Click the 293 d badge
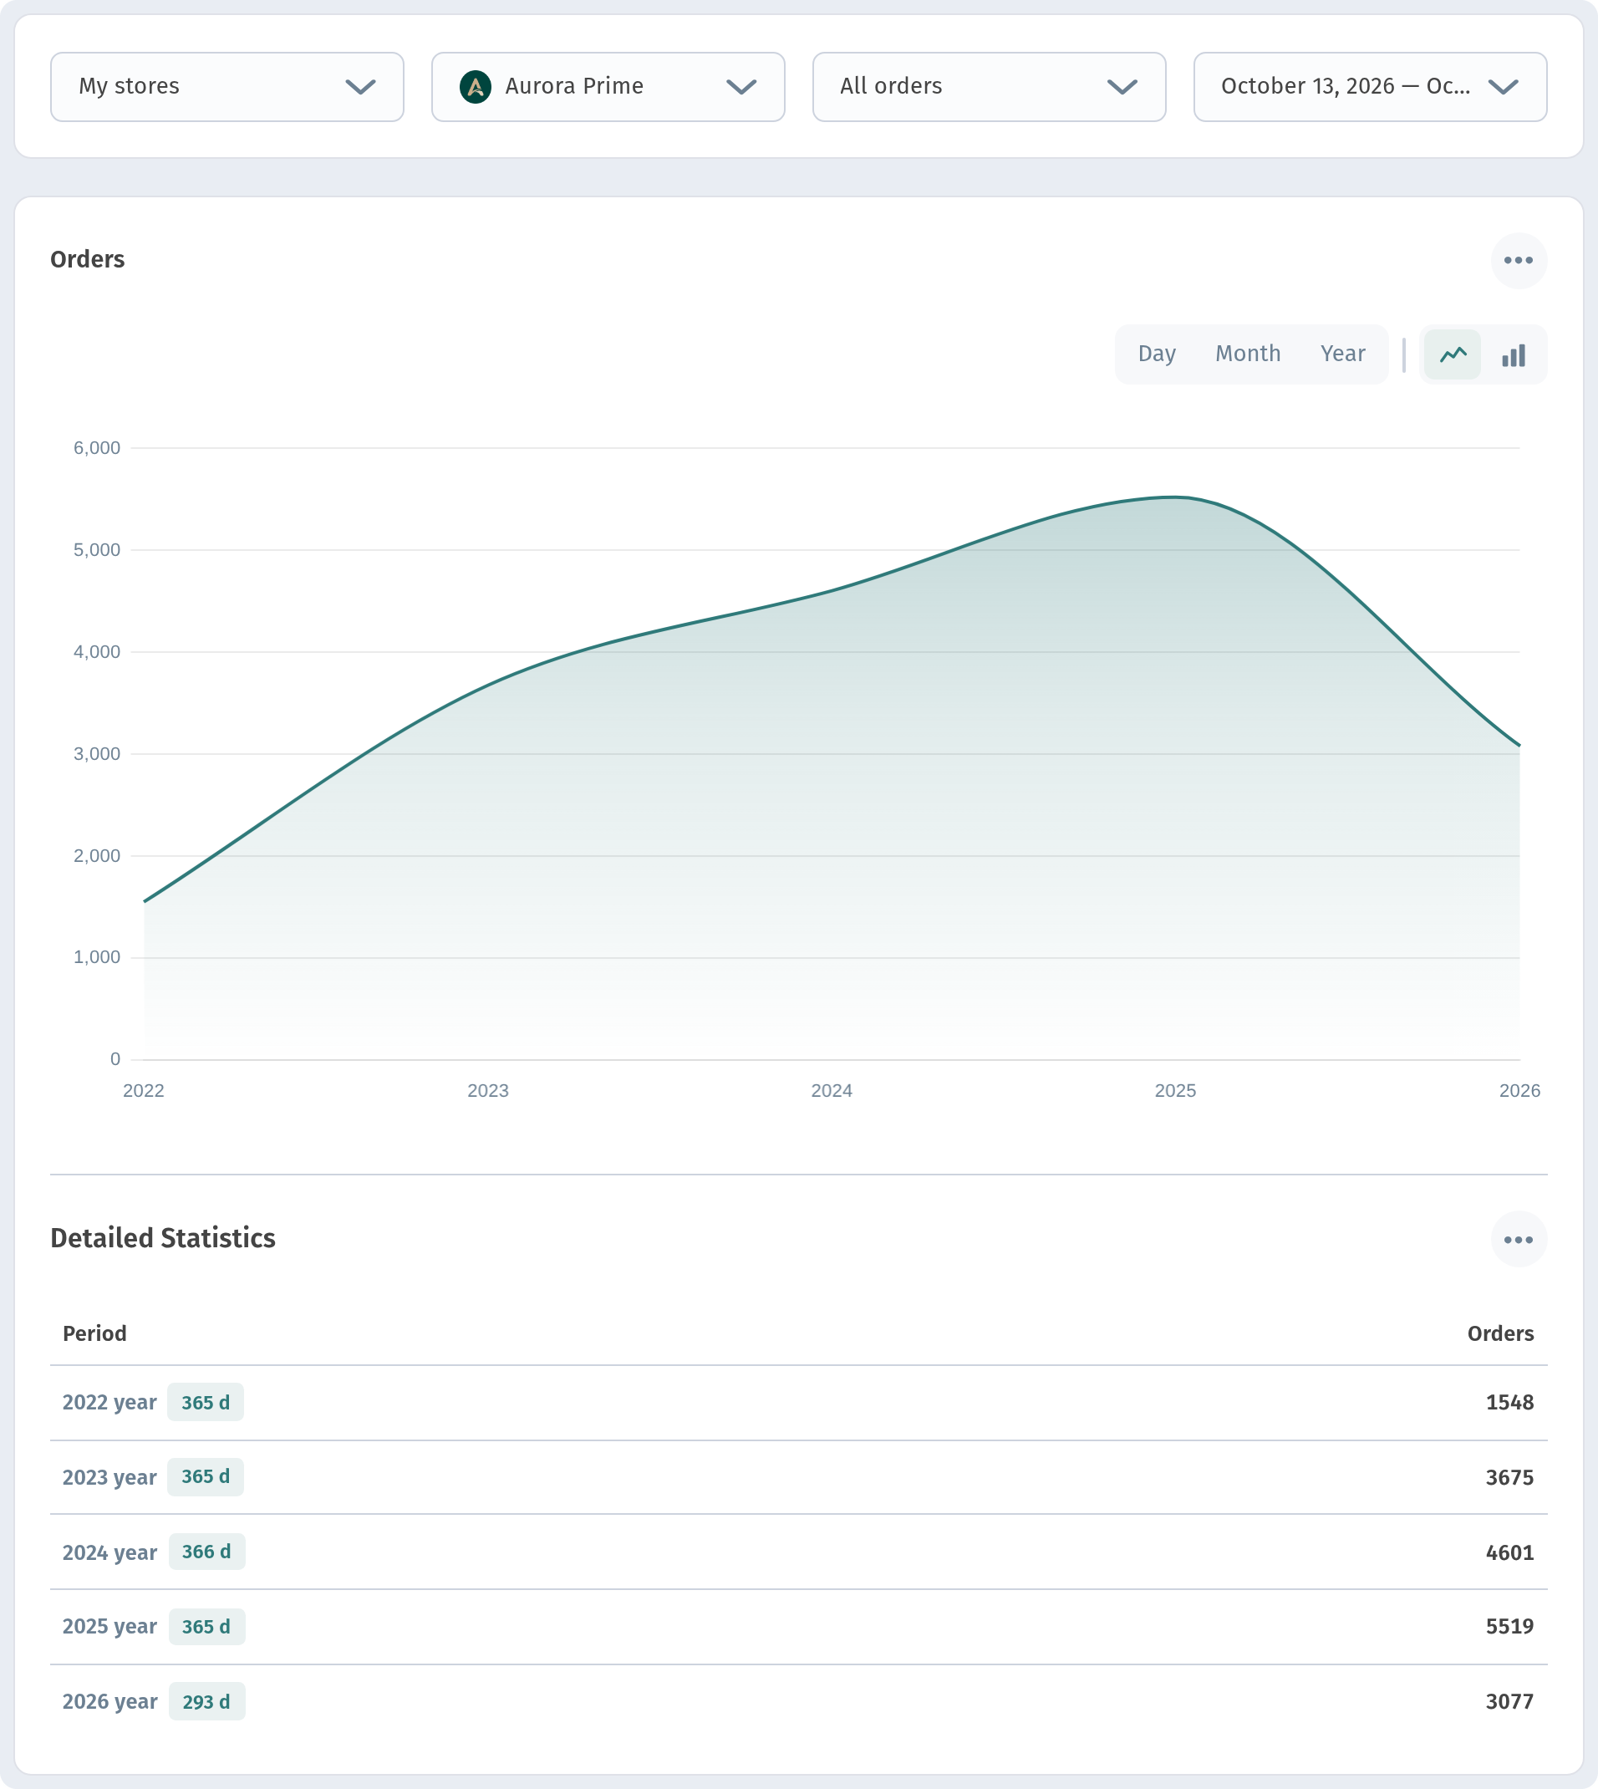This screenshot has width=1598, height=1789. pos(206,1701)
